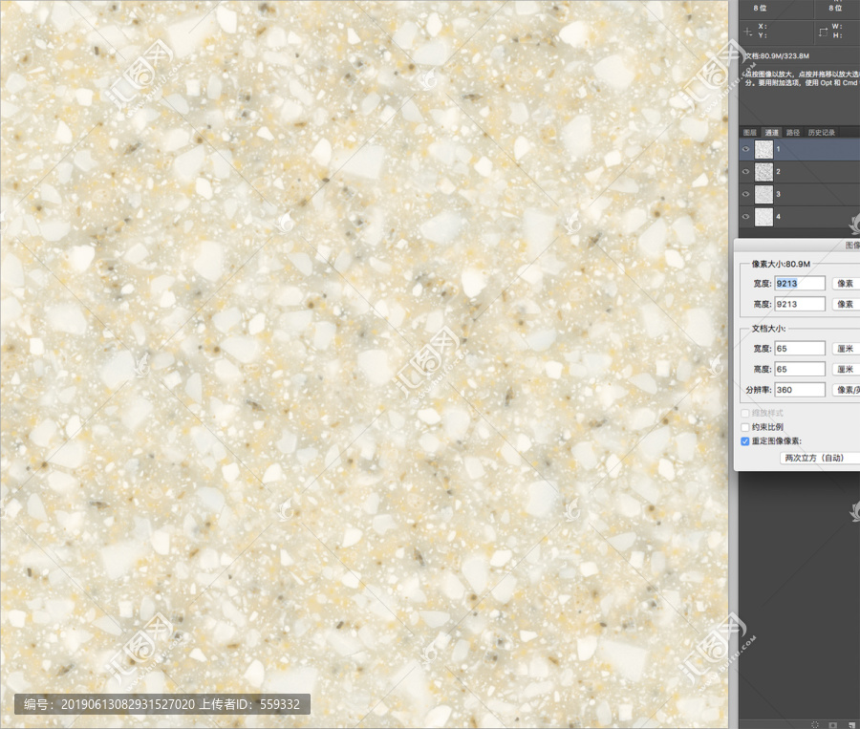Screen dimensions: 860x729
Task: Hide channel 2 with its eye icon
Action: tap(746, 171)
